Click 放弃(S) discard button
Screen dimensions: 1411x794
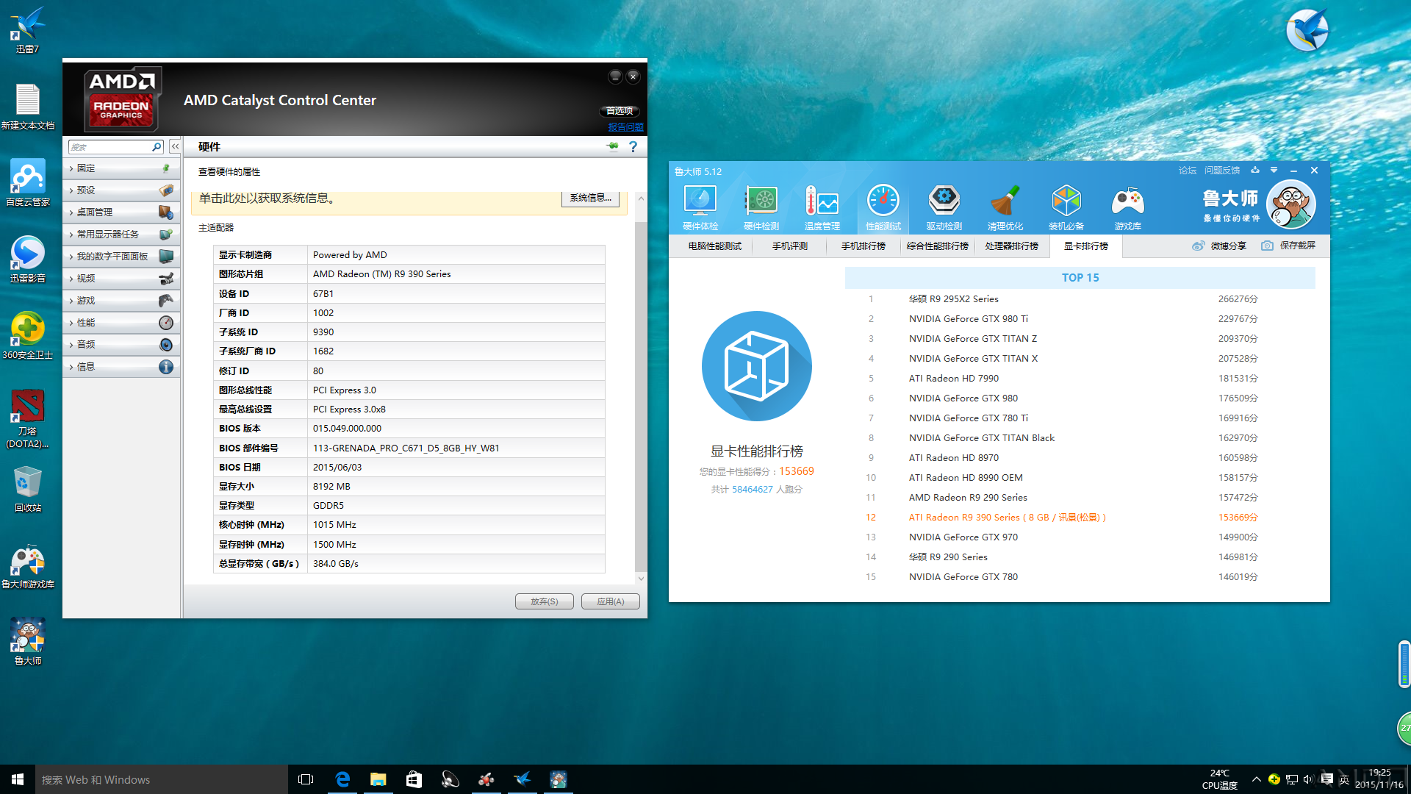tap(544, 601)
